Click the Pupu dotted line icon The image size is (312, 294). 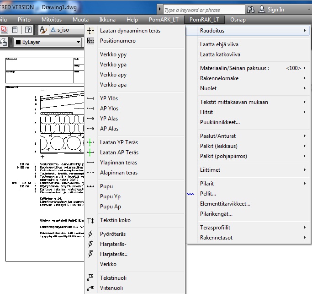tap(90, 186)
